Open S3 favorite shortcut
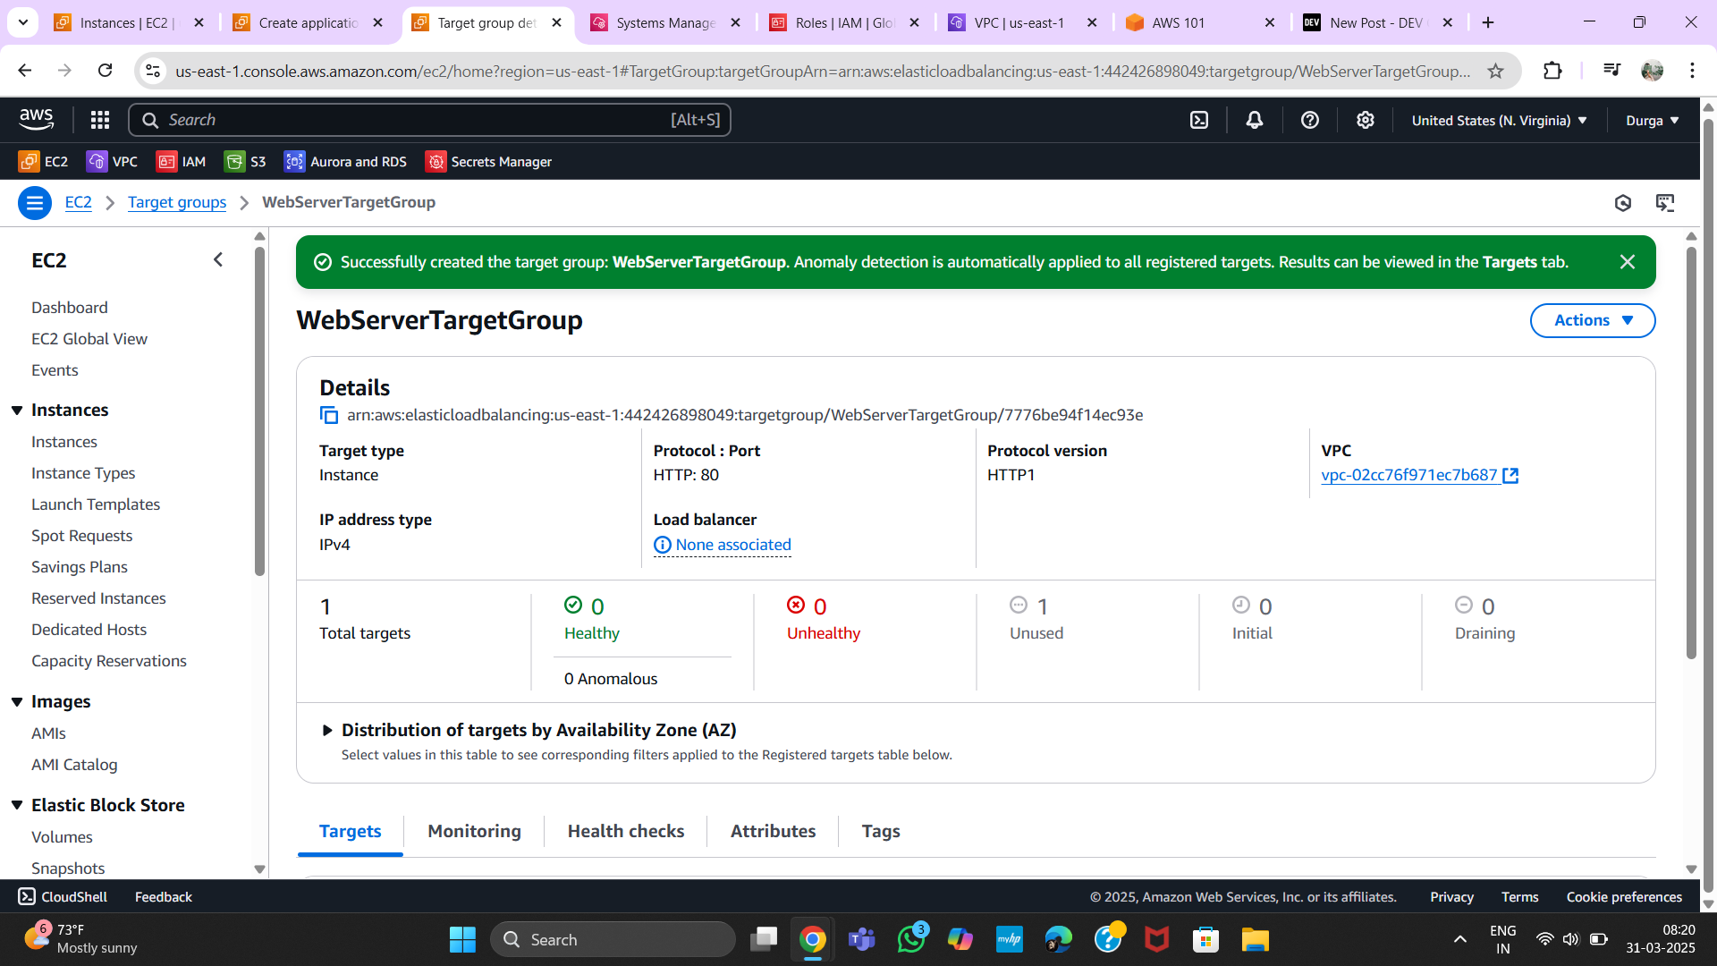 click(x=245, y=162)
